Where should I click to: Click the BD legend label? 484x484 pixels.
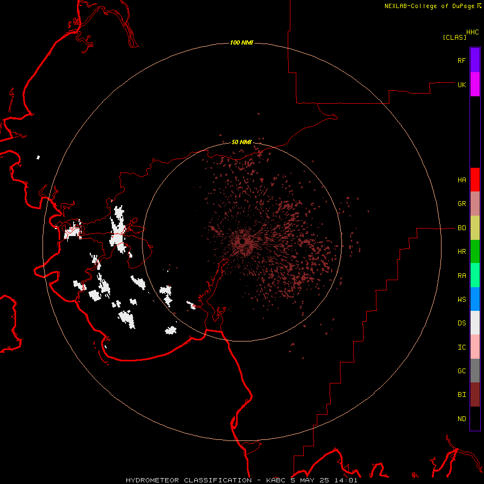[x=461, y=228]
